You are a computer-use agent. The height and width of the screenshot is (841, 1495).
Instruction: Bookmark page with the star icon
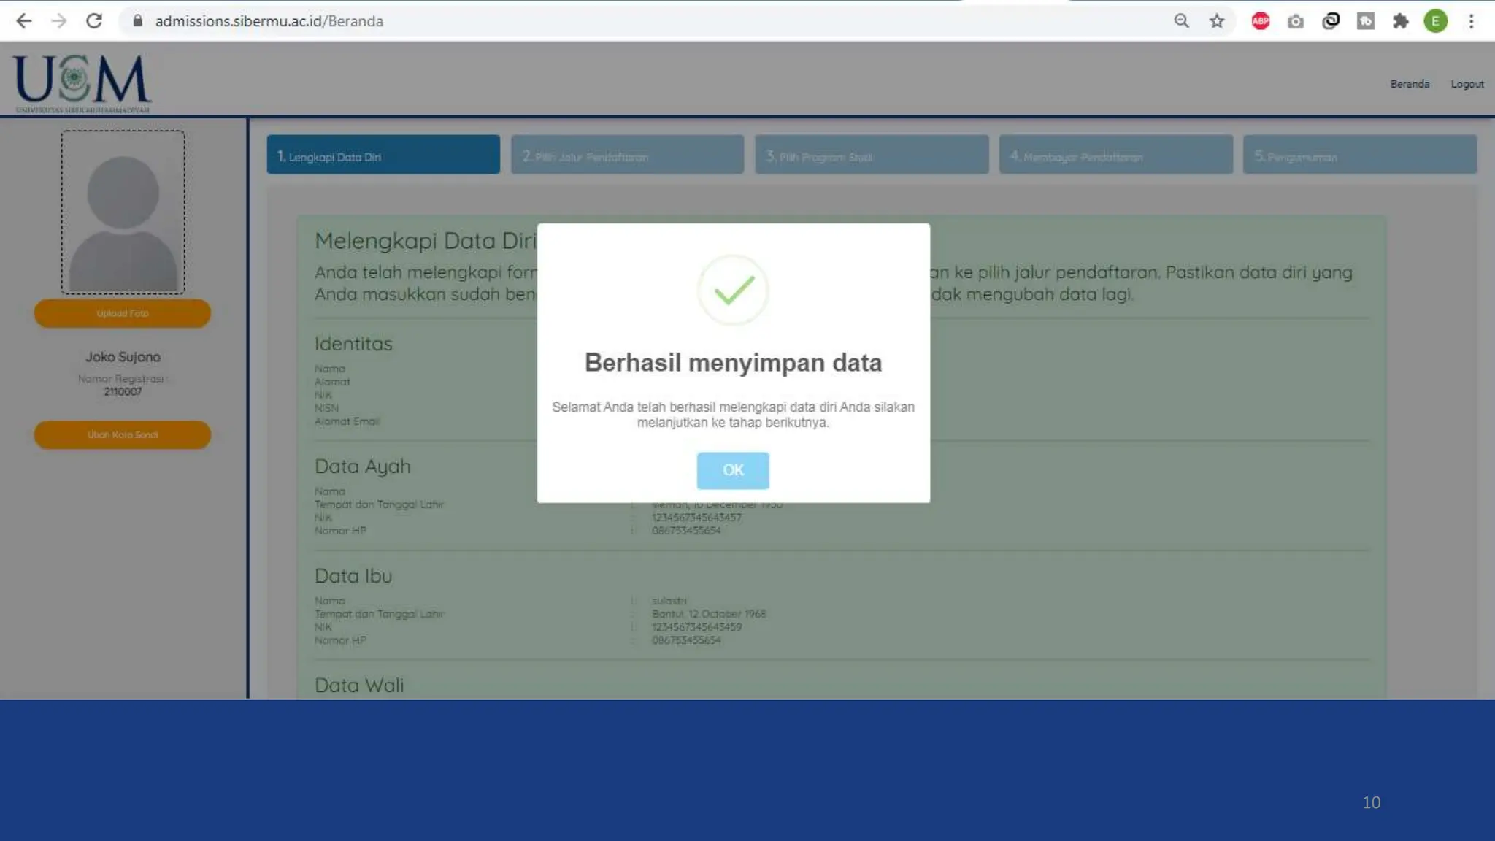point(1216,21)
